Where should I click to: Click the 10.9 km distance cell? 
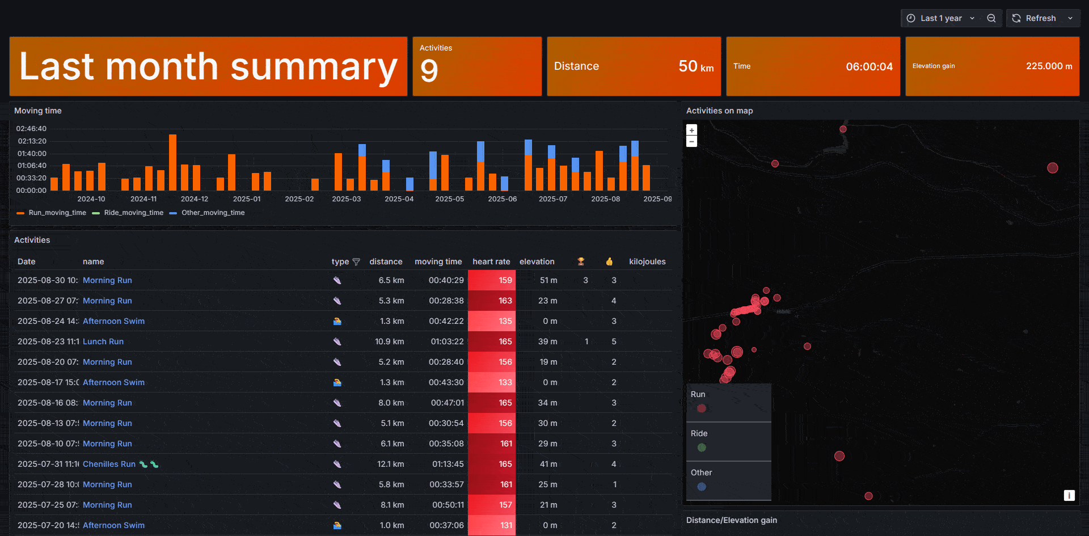point(389,341)
